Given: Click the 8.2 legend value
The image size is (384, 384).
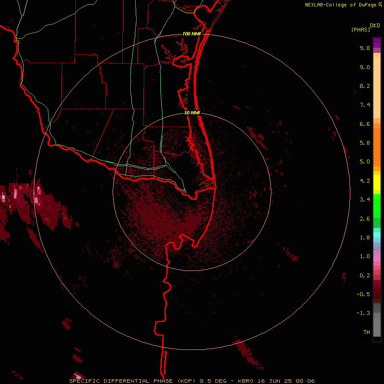Looking at the screenshot, I should [x=365, y=86].
